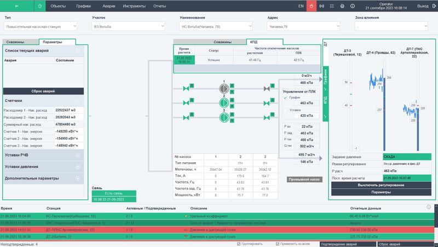This screenshot has width=438, height=247.
Task: Toggle Применить ко всем checkbox
Action: click(x=278, y=244)
